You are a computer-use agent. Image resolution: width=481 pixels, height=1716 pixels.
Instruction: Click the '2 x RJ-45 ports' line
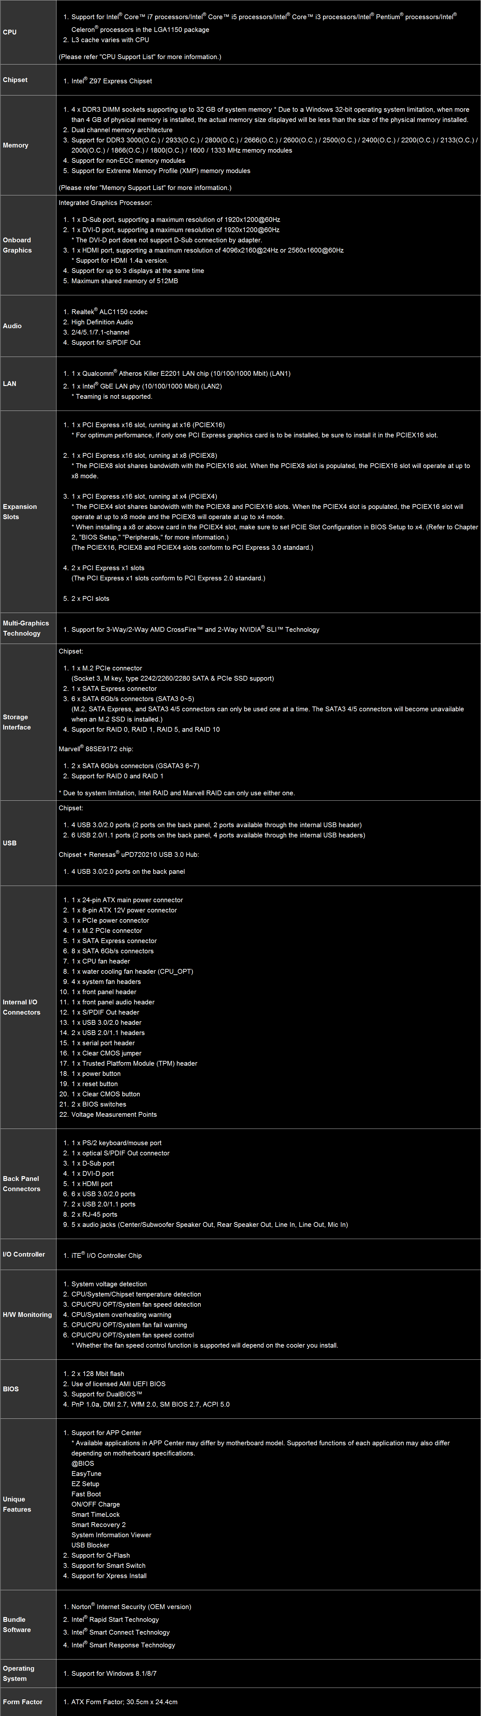(x=94, y=1214)
